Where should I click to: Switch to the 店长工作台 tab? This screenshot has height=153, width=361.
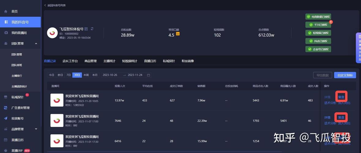point(70,61)
